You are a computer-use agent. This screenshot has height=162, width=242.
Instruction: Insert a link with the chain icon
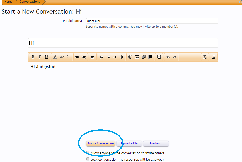click(x=77, y=57)
